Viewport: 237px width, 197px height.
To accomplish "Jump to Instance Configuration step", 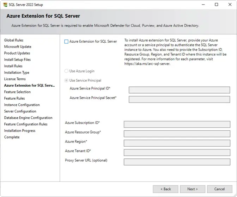I will click(x=22, y=105).
